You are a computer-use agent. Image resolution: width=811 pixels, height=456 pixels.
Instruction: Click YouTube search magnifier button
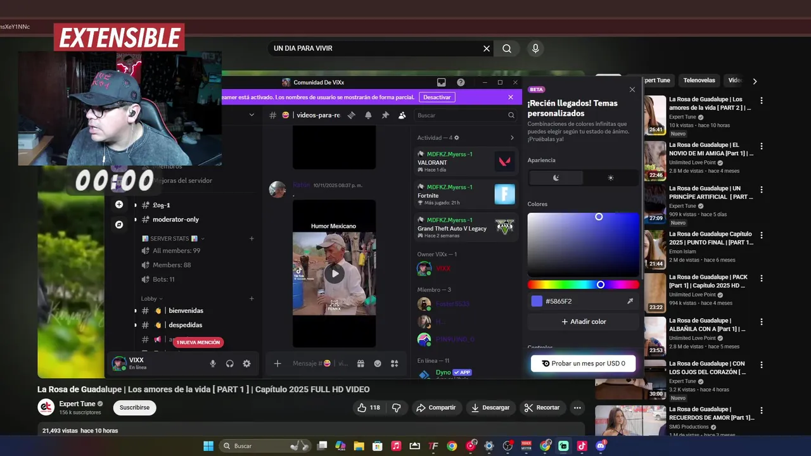pos(507,49)
